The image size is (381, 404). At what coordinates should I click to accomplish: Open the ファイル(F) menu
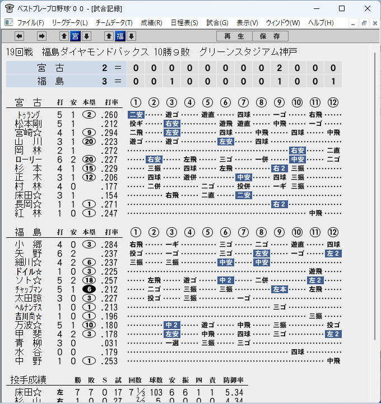pyautogui.click(x=30, y=23)
